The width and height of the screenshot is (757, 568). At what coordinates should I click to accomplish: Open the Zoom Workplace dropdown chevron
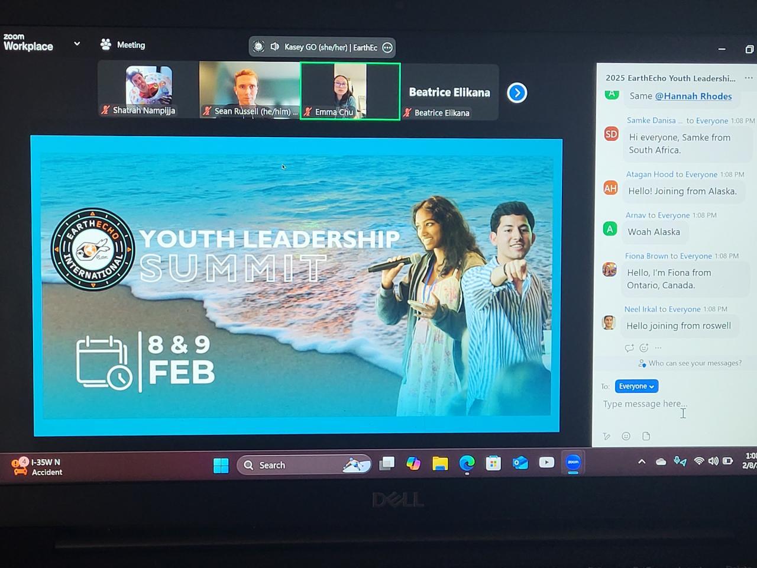click(x=77, y=44)
